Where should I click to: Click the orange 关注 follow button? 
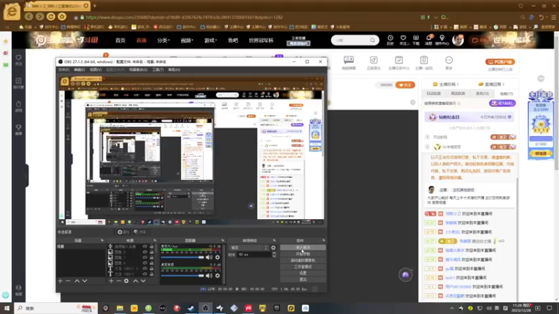405,85
